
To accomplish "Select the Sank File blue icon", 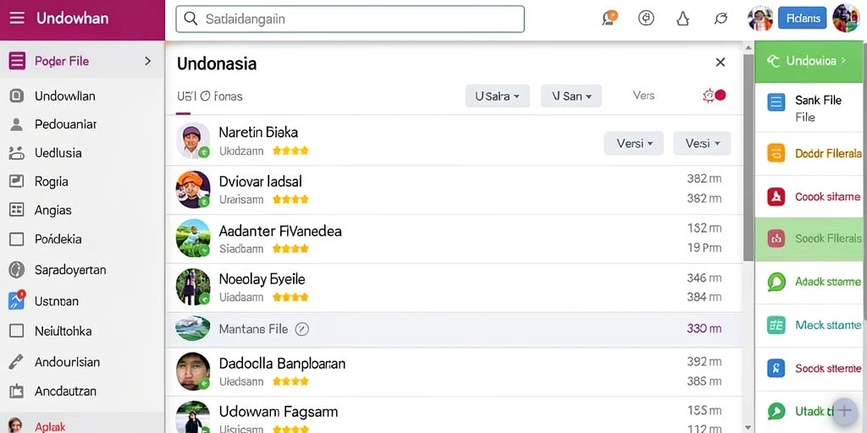I will click(x=776, y=102).
